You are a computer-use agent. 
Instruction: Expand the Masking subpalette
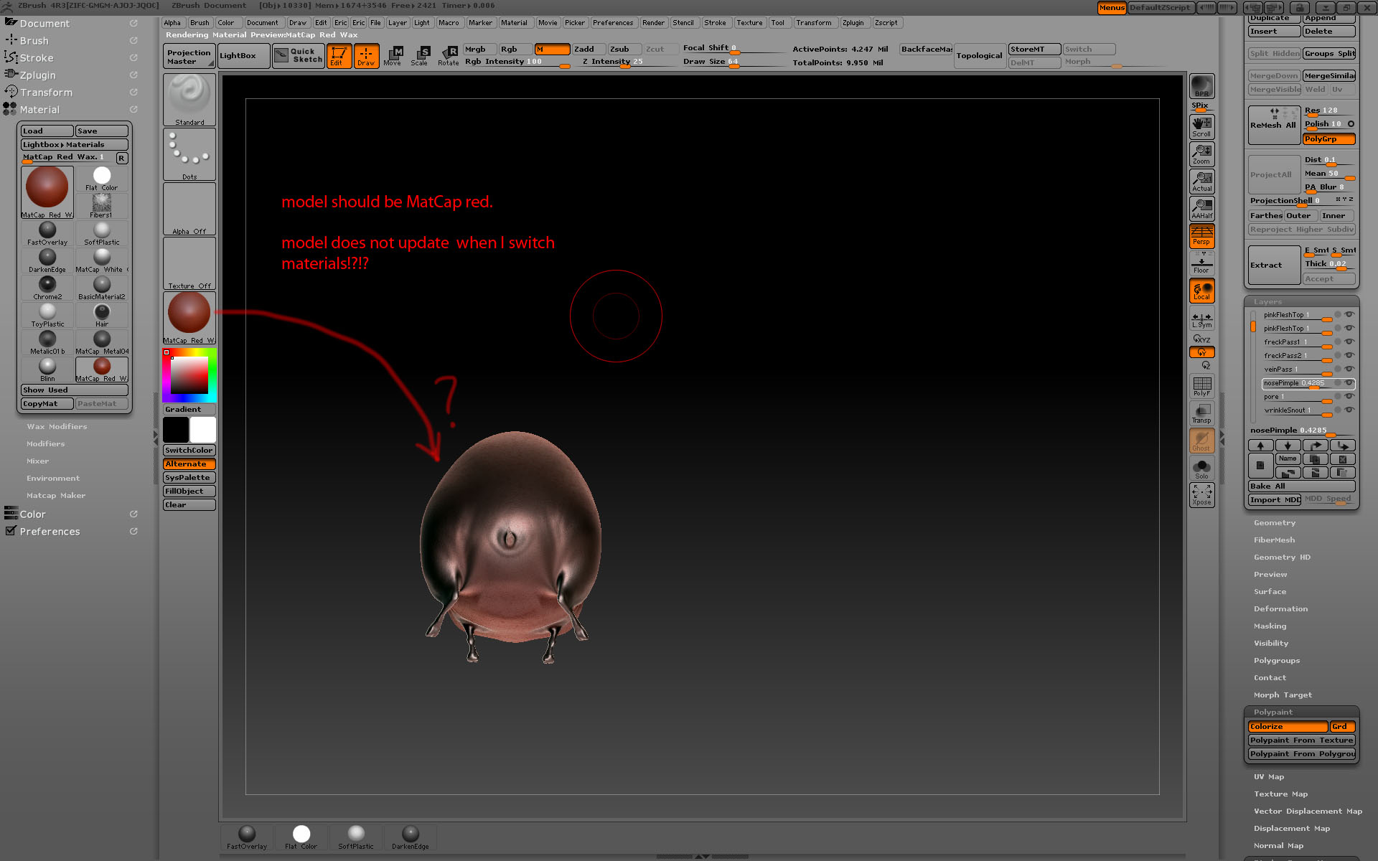click(1270, 626)
